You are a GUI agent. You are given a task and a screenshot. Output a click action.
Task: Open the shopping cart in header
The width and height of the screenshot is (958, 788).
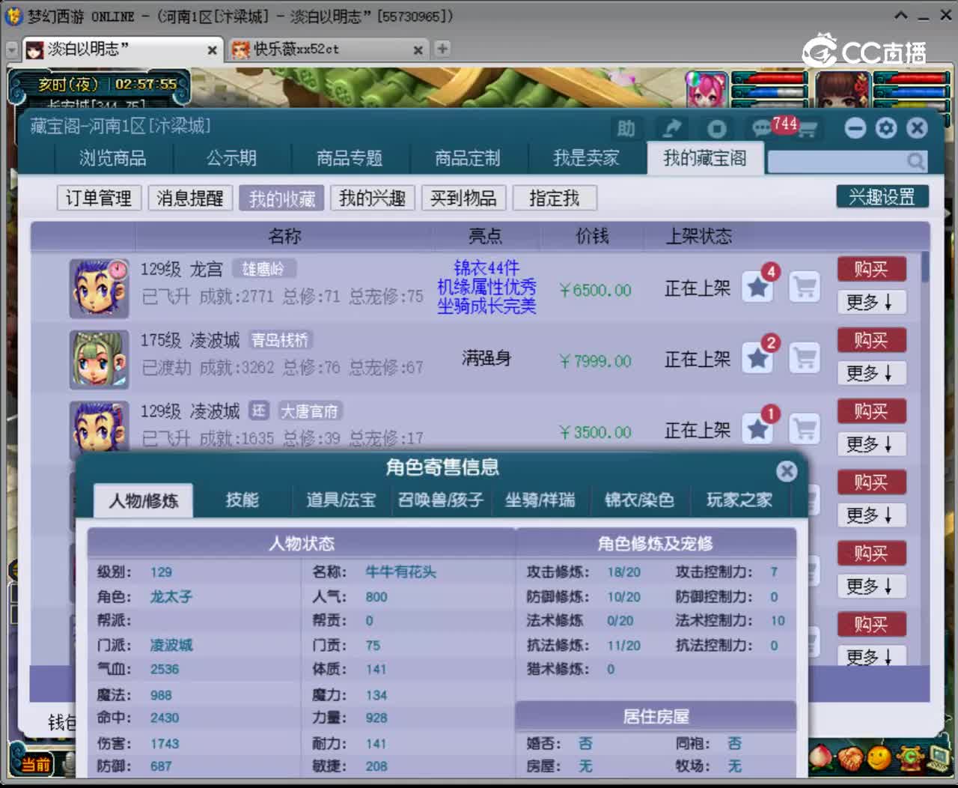click(x=807, y=130)
